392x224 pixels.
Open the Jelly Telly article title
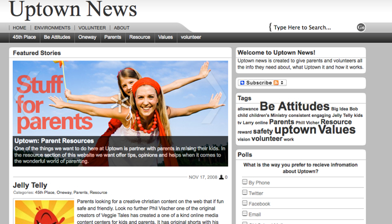[30, 185]
